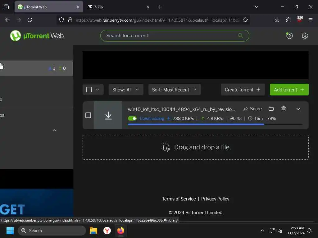
Task: Open browser extensions puzzle icon
Action: coord(288,20)
